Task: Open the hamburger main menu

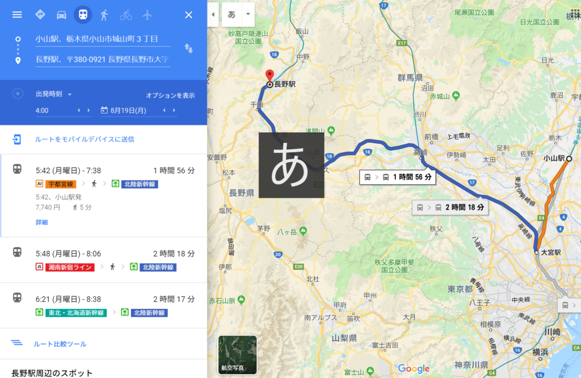Action: click(17, 15)
